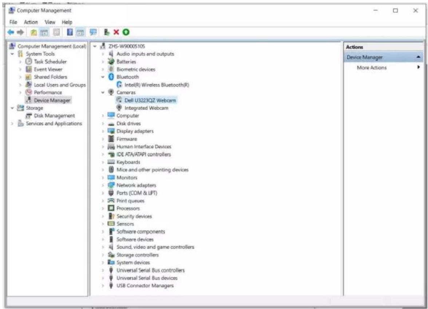Click the Processors chip icon

tap(111, 208)
